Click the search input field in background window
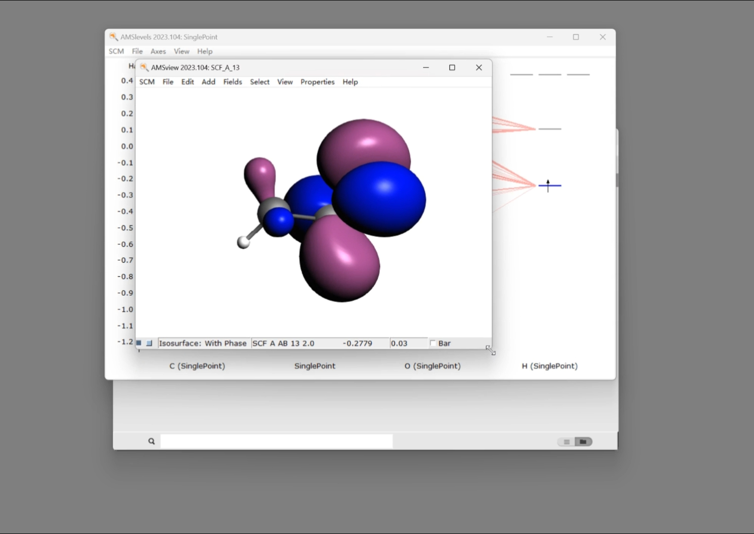Screen dimensions: 754x534 pos(277,441)
